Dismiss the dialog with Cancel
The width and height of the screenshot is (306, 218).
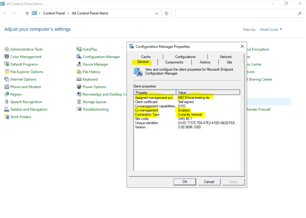tap(209, 182)
